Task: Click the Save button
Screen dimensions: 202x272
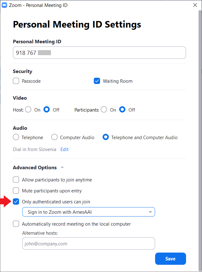Action: coord(170,259)
